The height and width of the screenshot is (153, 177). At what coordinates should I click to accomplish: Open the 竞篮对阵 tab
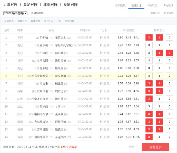(71, 5)
